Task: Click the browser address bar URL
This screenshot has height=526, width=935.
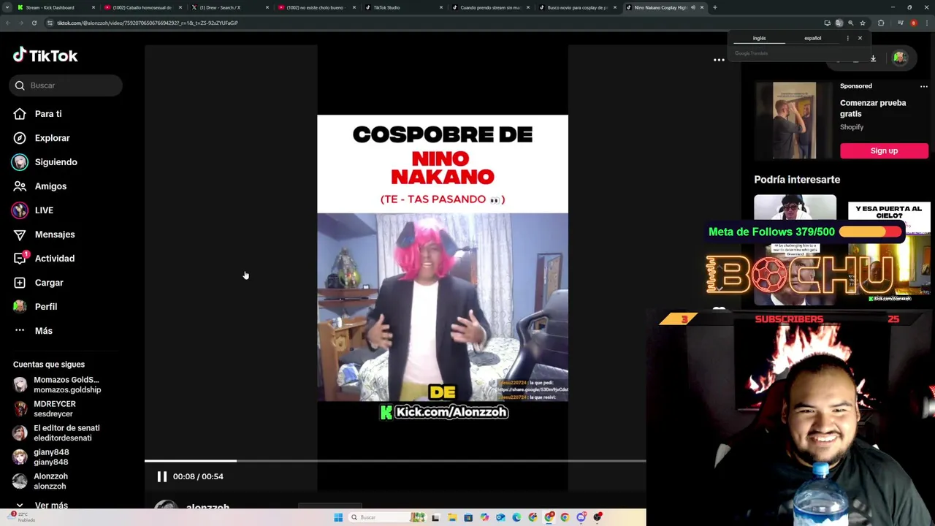Action: (148, 23)
